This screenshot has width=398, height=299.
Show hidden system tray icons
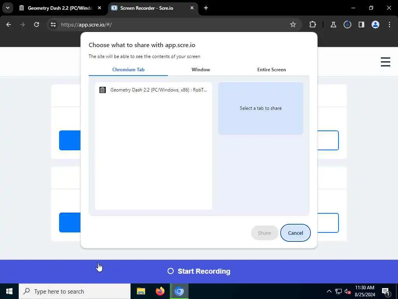point(329,291)
